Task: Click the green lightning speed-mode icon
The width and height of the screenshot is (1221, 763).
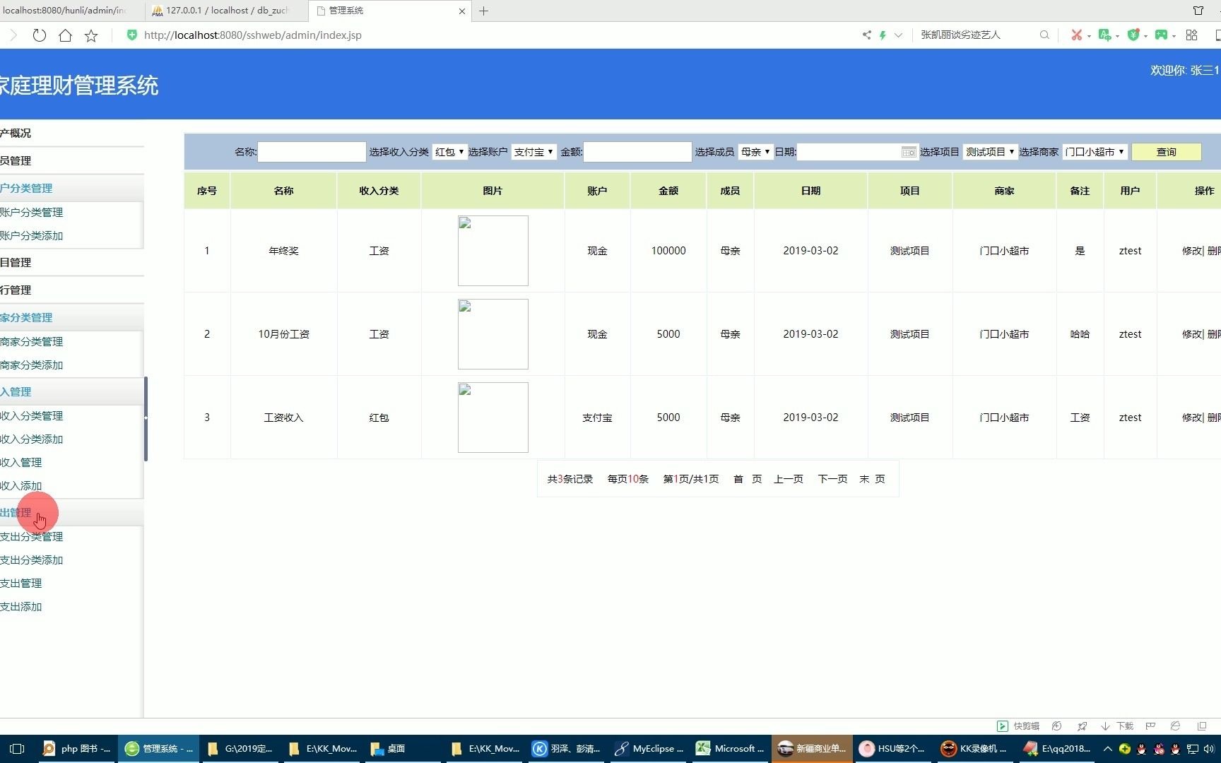Action: tap(883, 35)
